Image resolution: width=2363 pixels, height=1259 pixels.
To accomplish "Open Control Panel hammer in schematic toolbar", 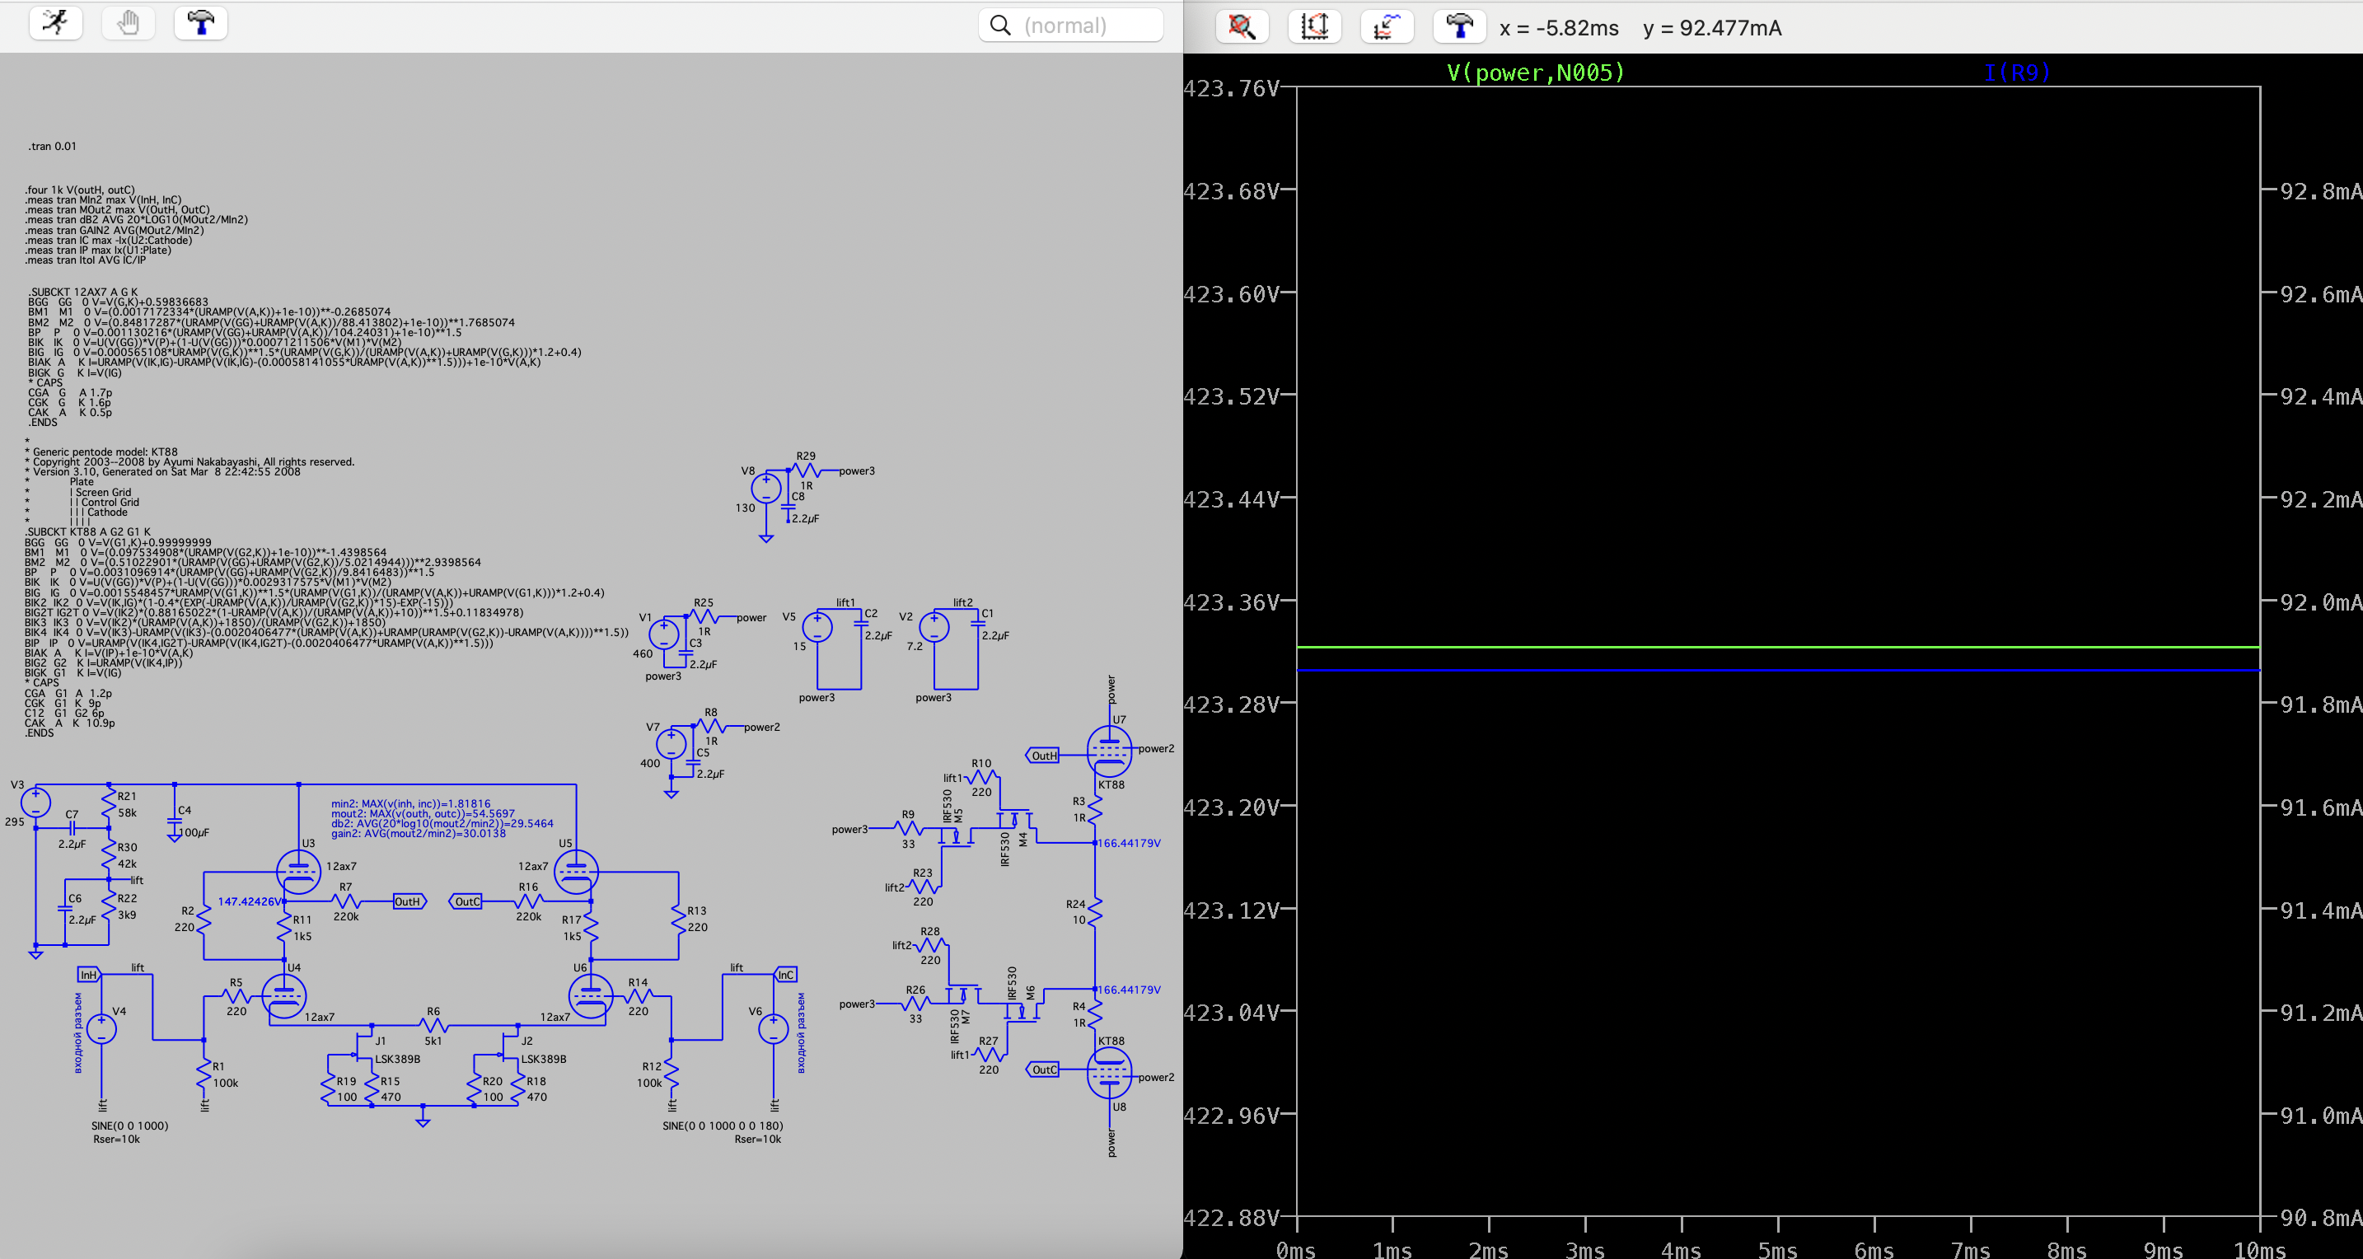I will 201,23.
